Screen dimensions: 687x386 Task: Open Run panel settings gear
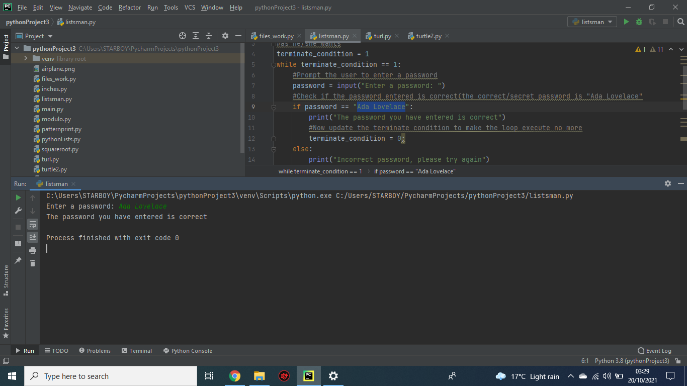[x=668, y=183]
